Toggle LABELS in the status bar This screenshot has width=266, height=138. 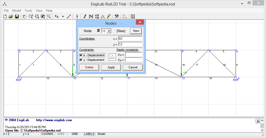coord(89,134)
